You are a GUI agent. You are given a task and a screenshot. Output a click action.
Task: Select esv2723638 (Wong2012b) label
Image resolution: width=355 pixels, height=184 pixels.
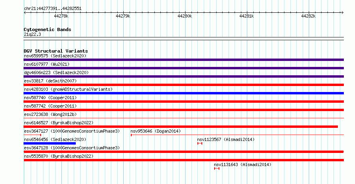[50, 114]
